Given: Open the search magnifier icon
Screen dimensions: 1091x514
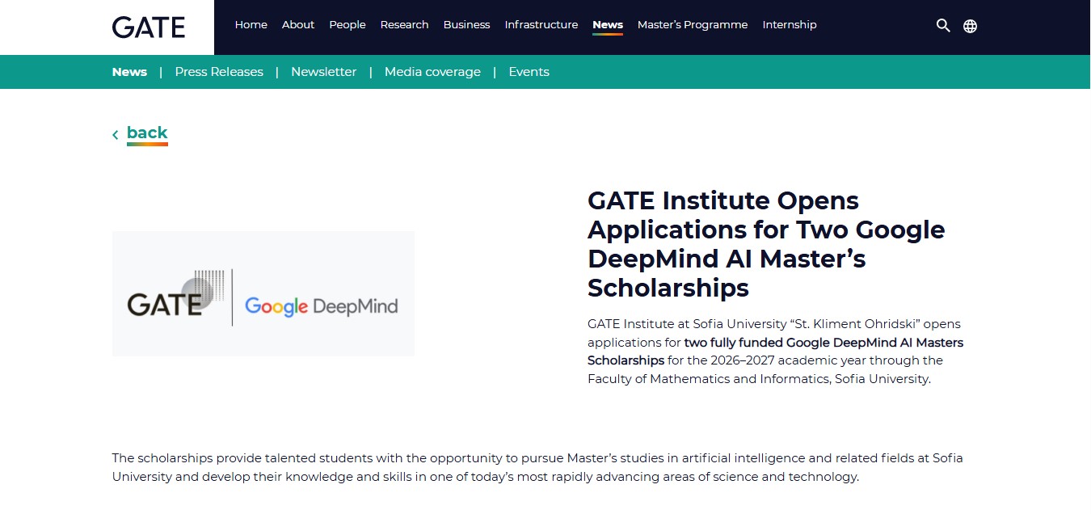Looking at the screenshot, I should pos(943,26).
